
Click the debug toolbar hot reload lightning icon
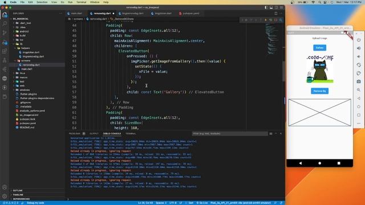(266, 20)
